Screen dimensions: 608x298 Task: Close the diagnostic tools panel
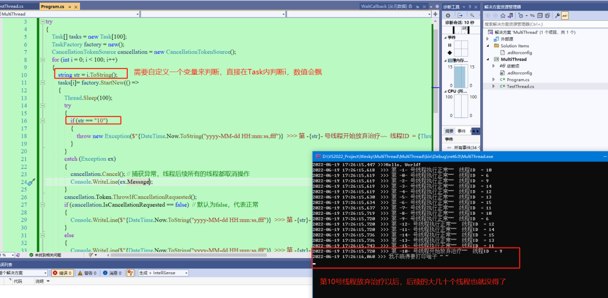pos(476,7)
